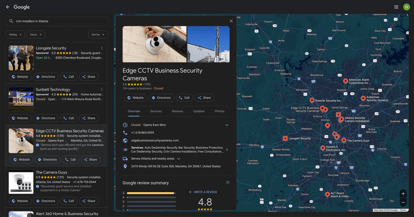Select Ackerman Security Systems map pin
Viewport: 414px width, 217px height.
(363, 98)
